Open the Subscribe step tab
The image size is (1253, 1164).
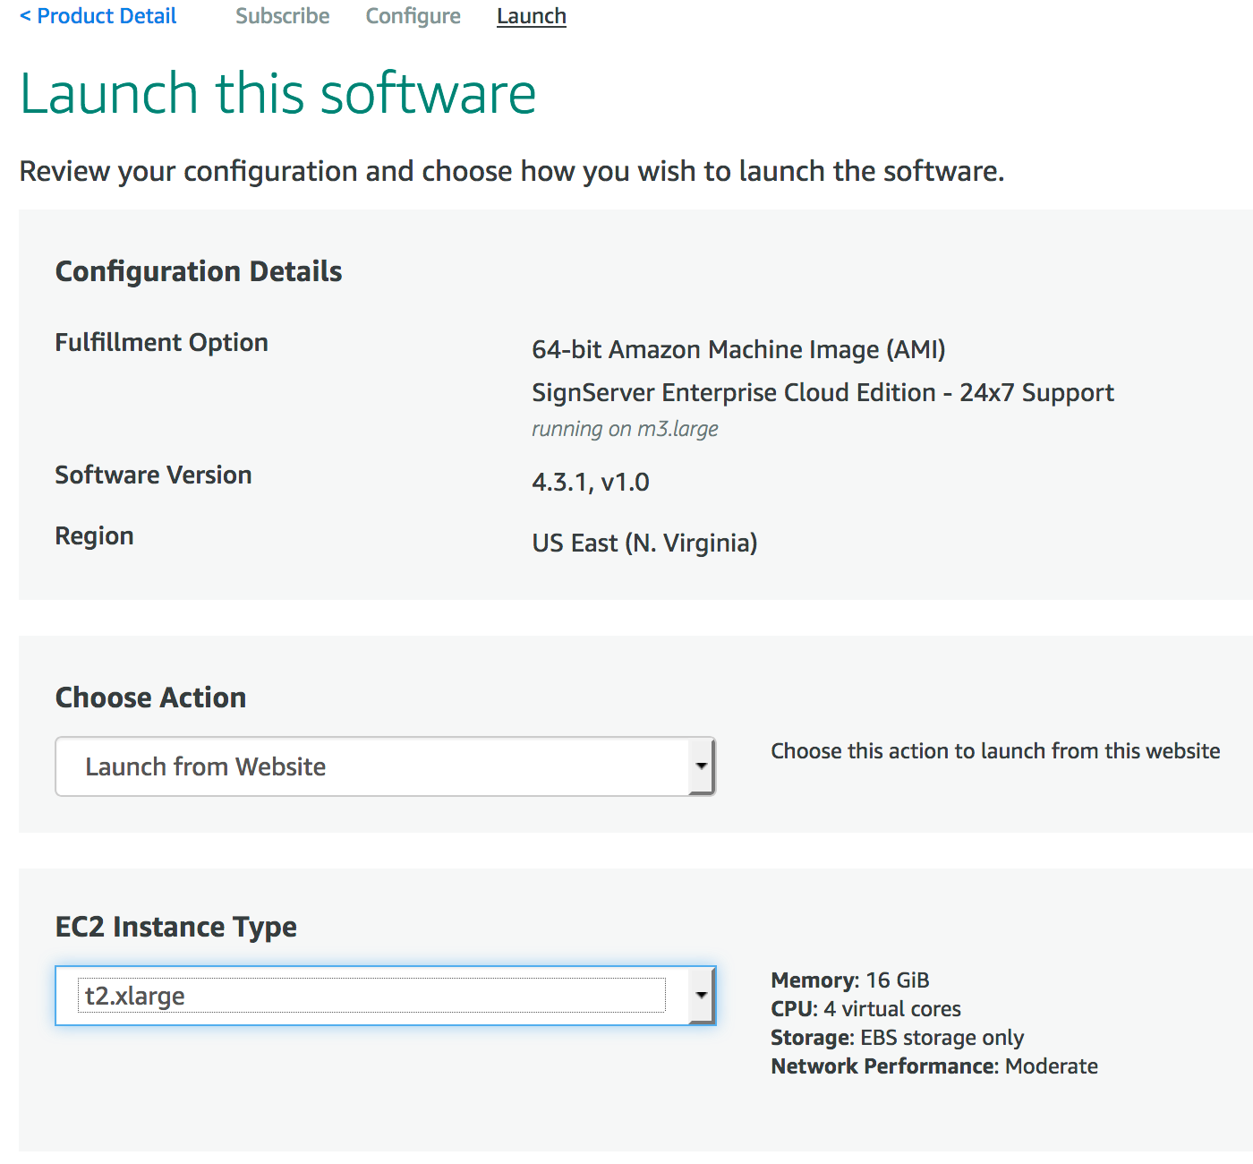pos(282,16)
